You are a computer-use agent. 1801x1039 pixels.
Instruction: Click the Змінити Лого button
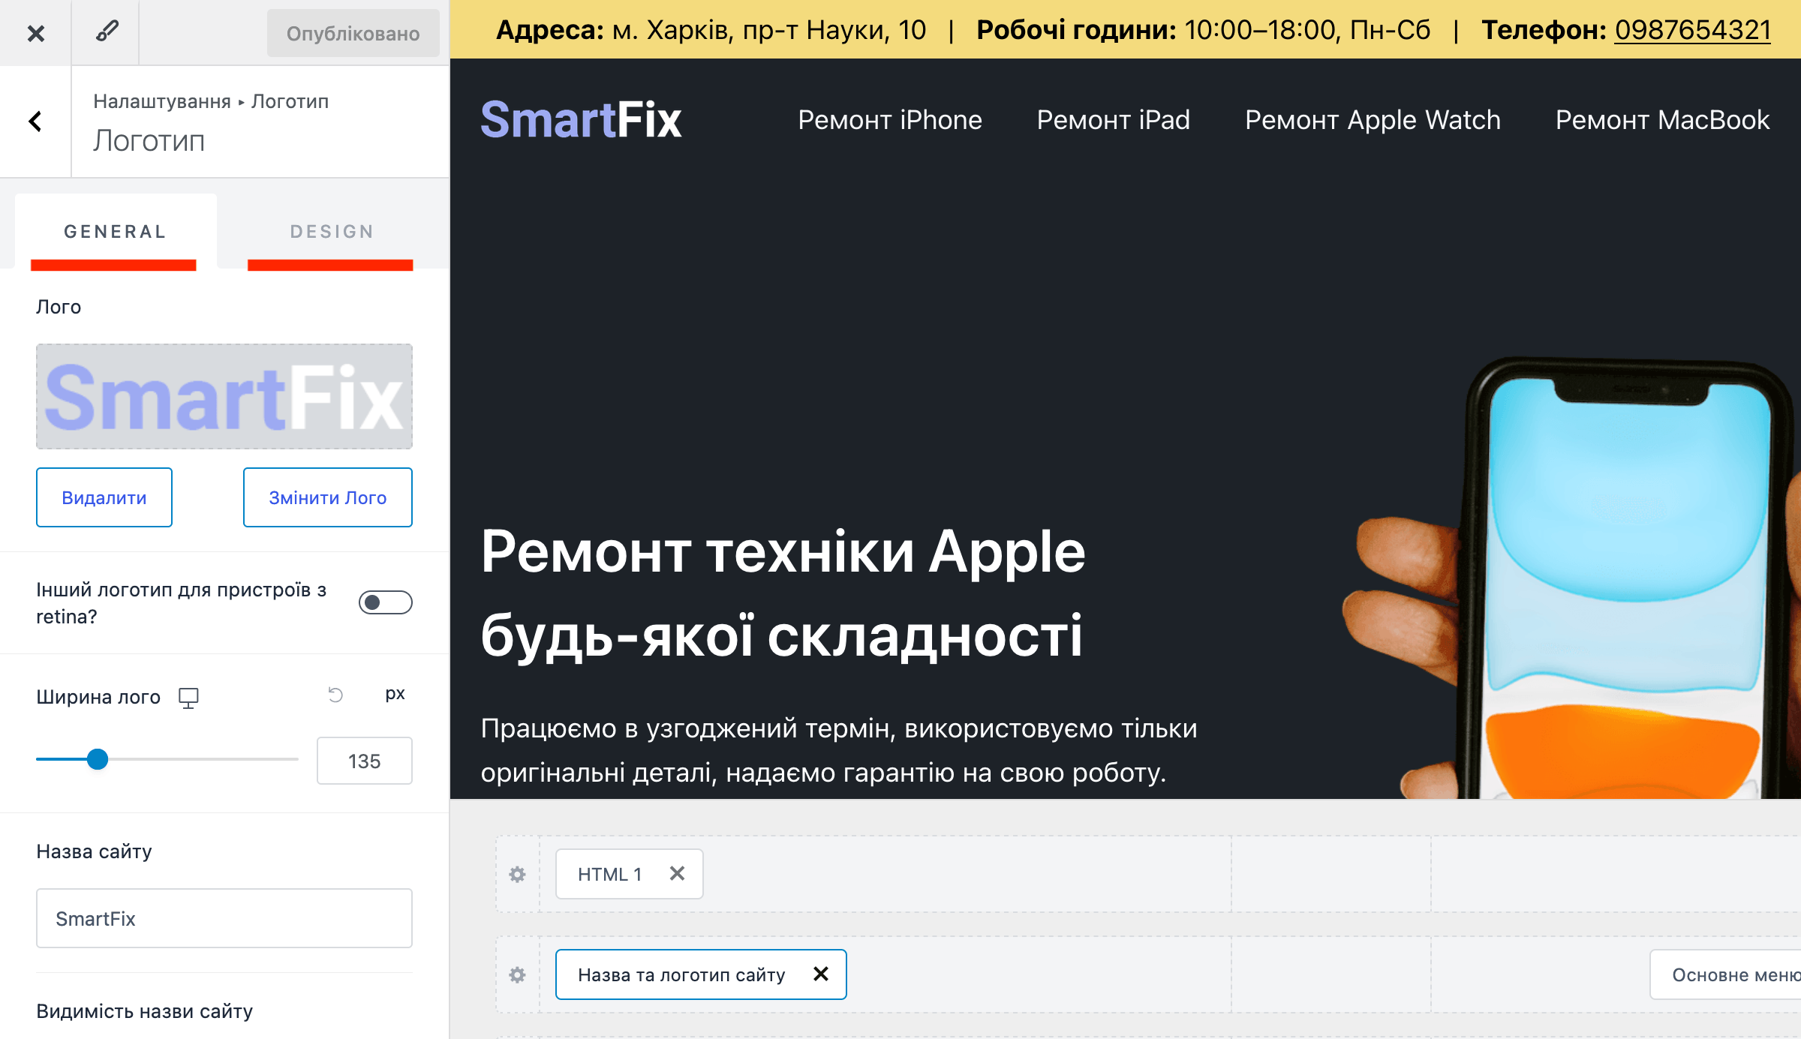pyautogui.click(x=328, y=497)
